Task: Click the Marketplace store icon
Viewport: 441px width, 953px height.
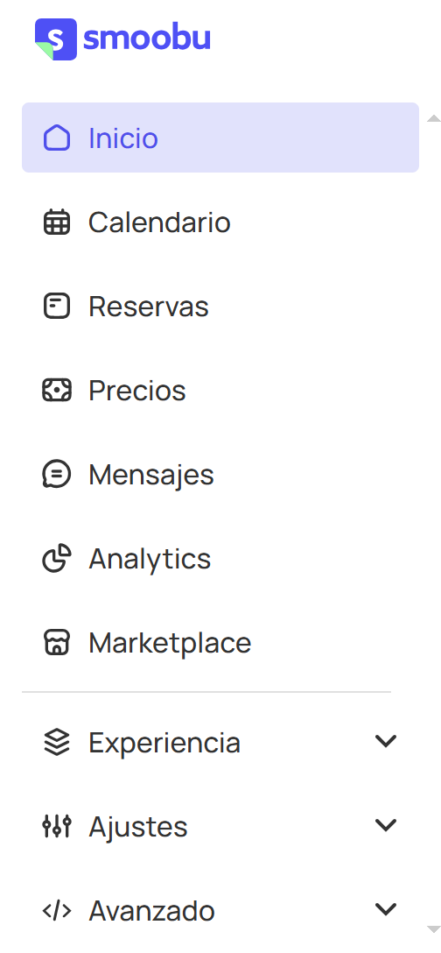Action: pos(57,642)
